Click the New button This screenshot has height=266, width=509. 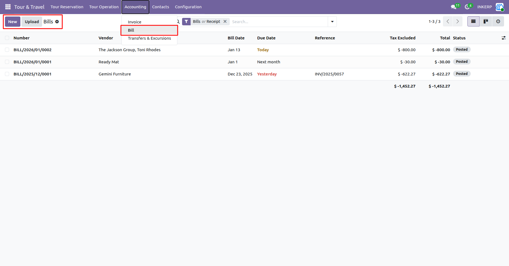tap(13, 21)
